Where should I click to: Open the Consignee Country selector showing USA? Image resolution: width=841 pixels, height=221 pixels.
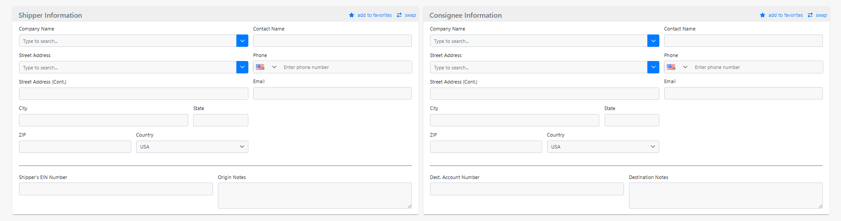[603, 147]
